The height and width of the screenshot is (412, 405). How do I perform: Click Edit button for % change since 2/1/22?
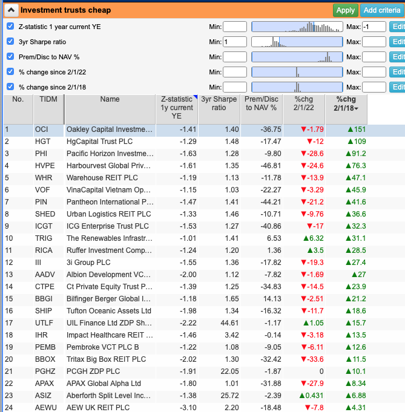pyautogui.click(x=397, y=72)
